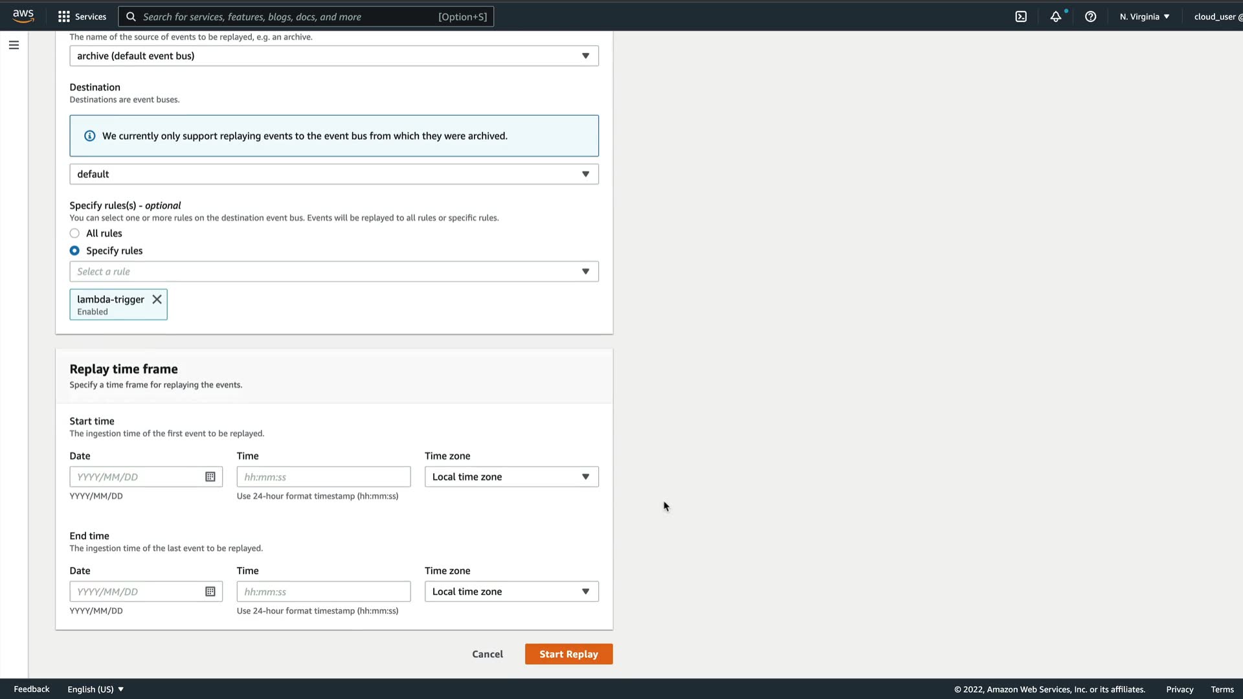Open the Services grid menu
The width and height of the screenshot is (1243, 699).
point(82,17)
